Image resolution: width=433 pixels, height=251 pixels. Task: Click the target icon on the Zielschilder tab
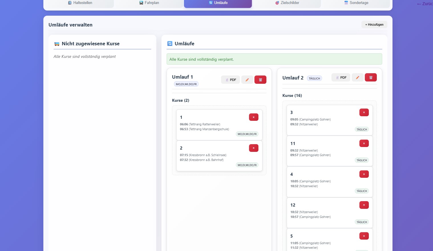tap(277, 3)
